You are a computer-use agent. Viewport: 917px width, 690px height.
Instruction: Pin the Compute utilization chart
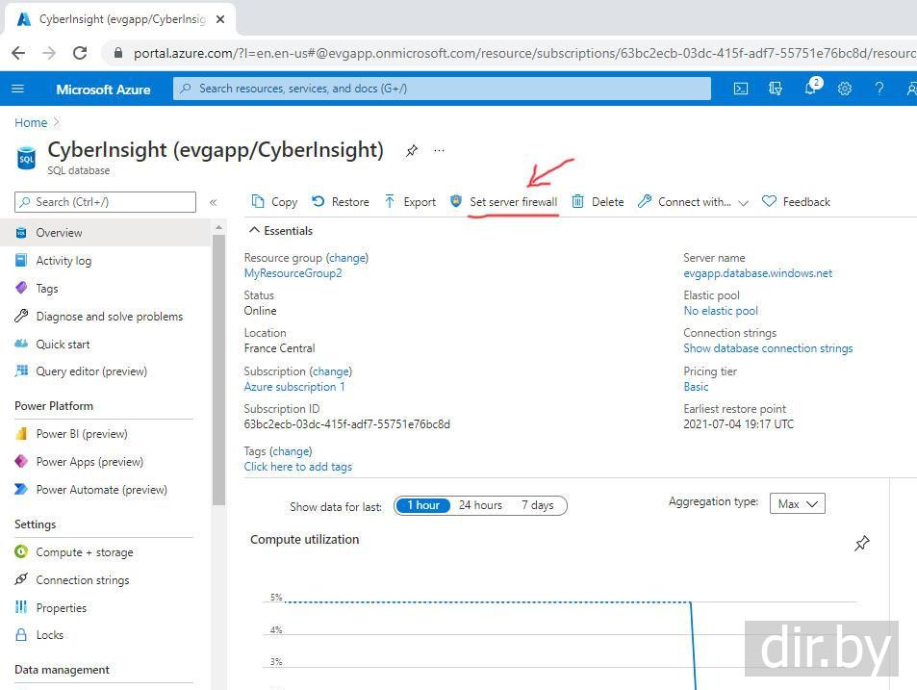(861, 544)
